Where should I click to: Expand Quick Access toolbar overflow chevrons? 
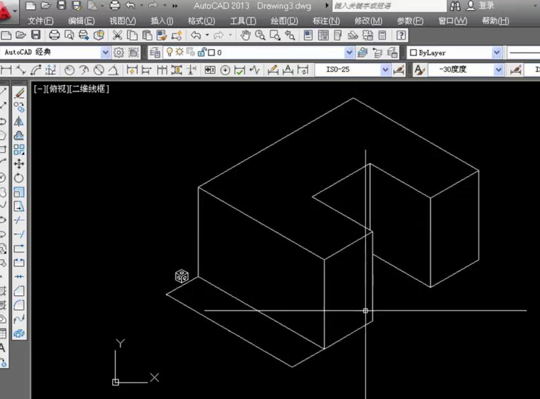pyautogui.click(x=175, y=6)
